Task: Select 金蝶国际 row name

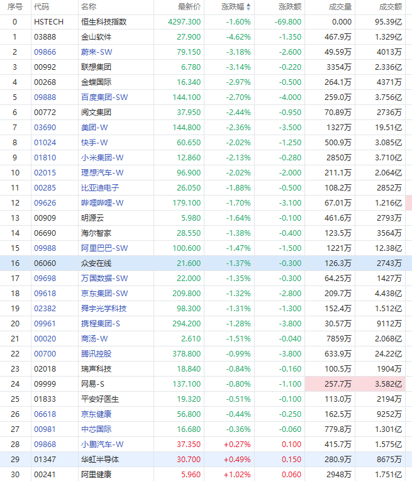Action: point(96,82)
